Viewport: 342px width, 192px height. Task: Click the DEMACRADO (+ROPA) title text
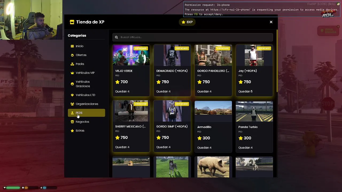pos(172,71)
